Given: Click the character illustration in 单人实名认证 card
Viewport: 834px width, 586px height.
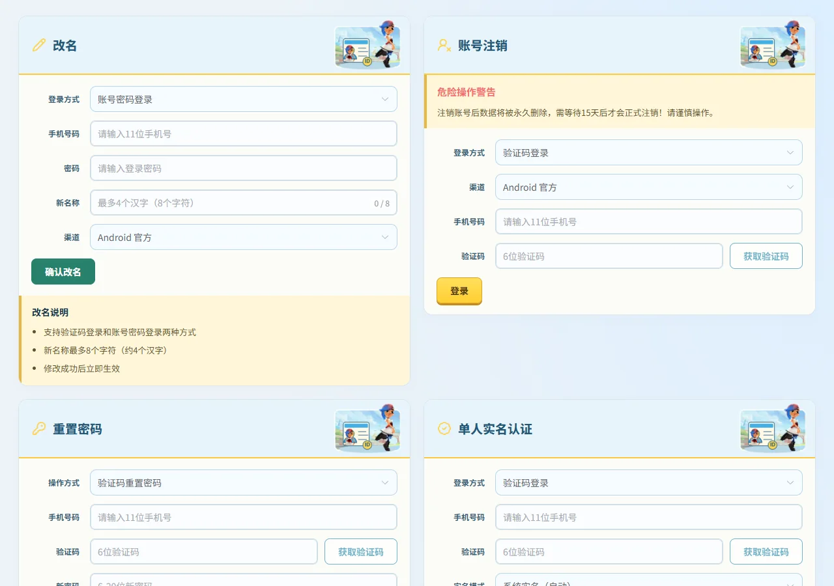Looking at the screenshot, I should 773,428.
